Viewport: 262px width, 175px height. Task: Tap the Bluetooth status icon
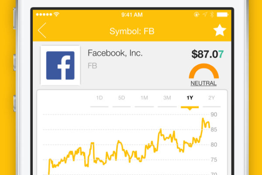pos(212,14)
